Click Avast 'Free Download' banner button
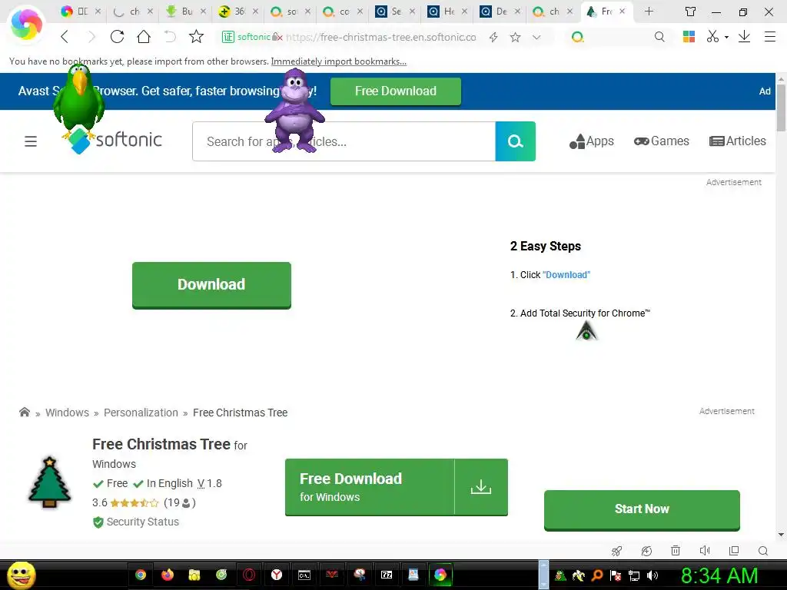This screenshot has width=787, height=590. (x=396, y=91)
